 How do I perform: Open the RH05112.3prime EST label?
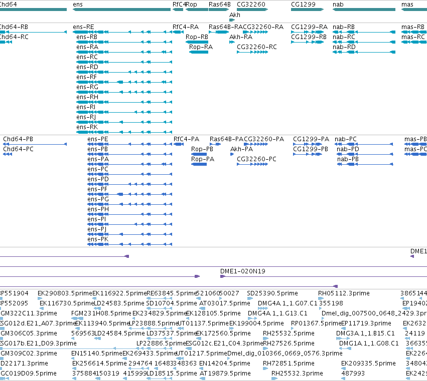tap(344, 293)
